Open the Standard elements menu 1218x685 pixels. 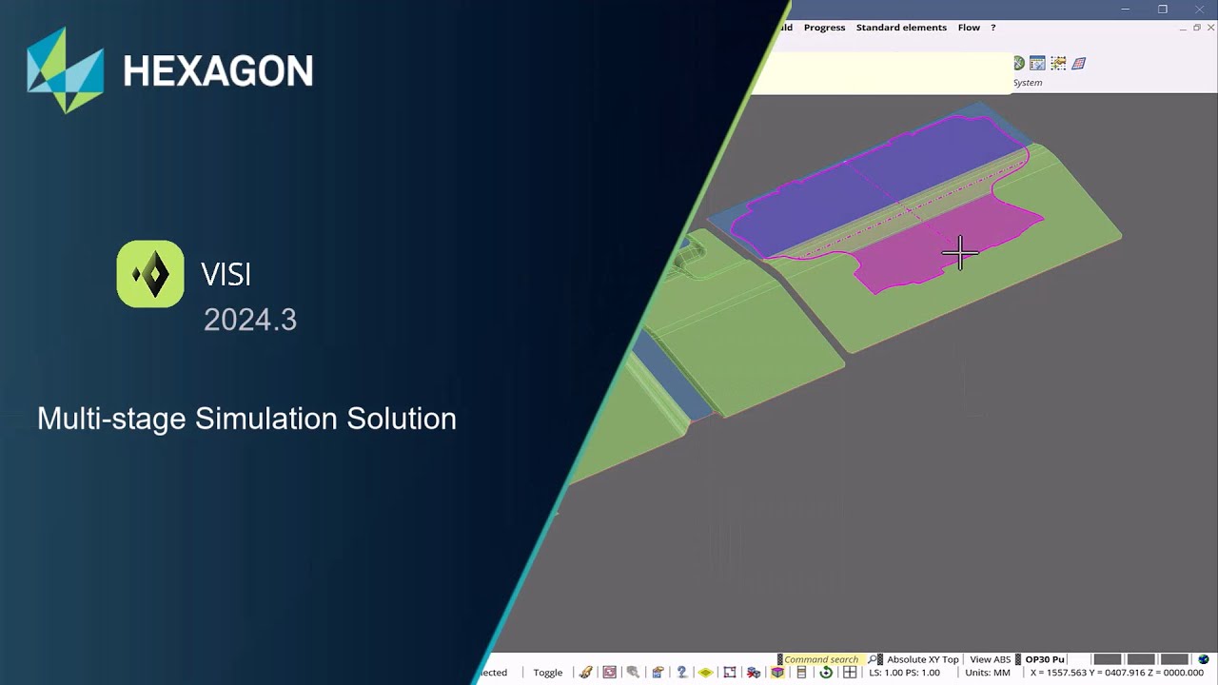[901, 28]
